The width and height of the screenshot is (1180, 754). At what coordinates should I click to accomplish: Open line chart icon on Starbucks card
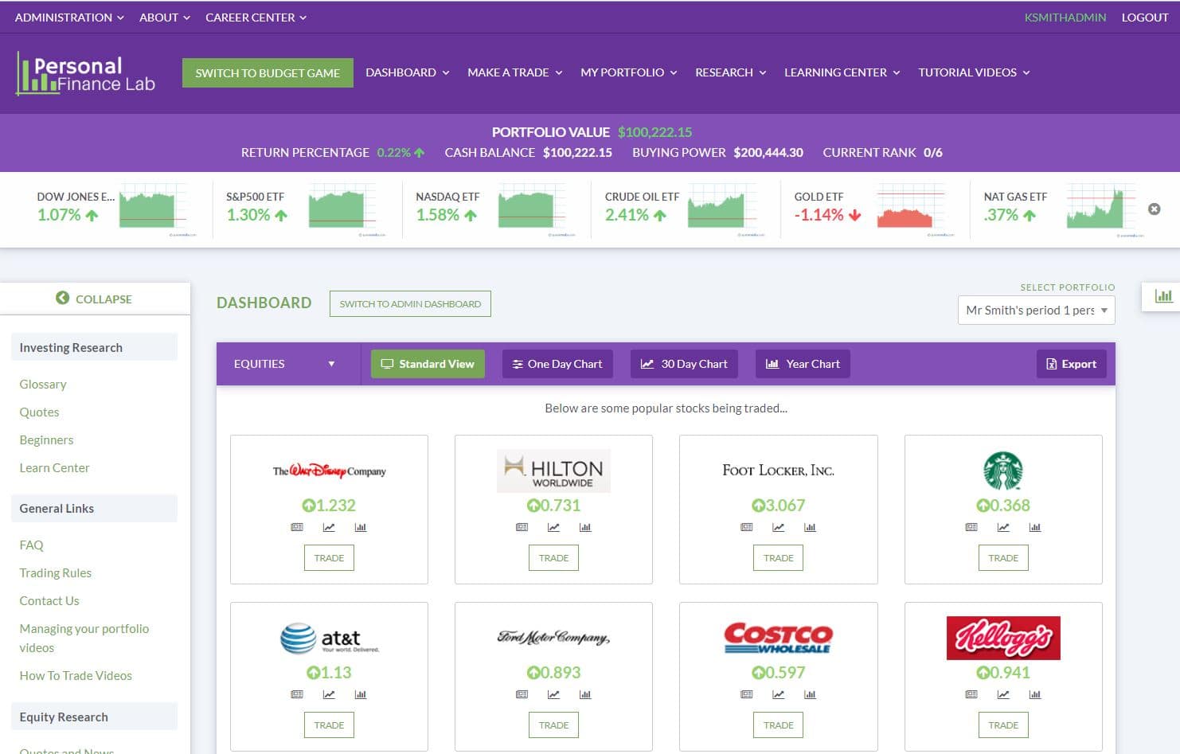click(x=1003, y=527)
